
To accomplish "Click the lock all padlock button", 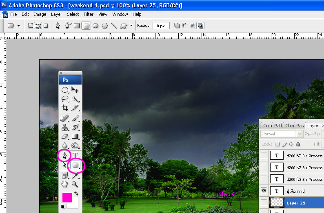I will (x=298, y=144).
